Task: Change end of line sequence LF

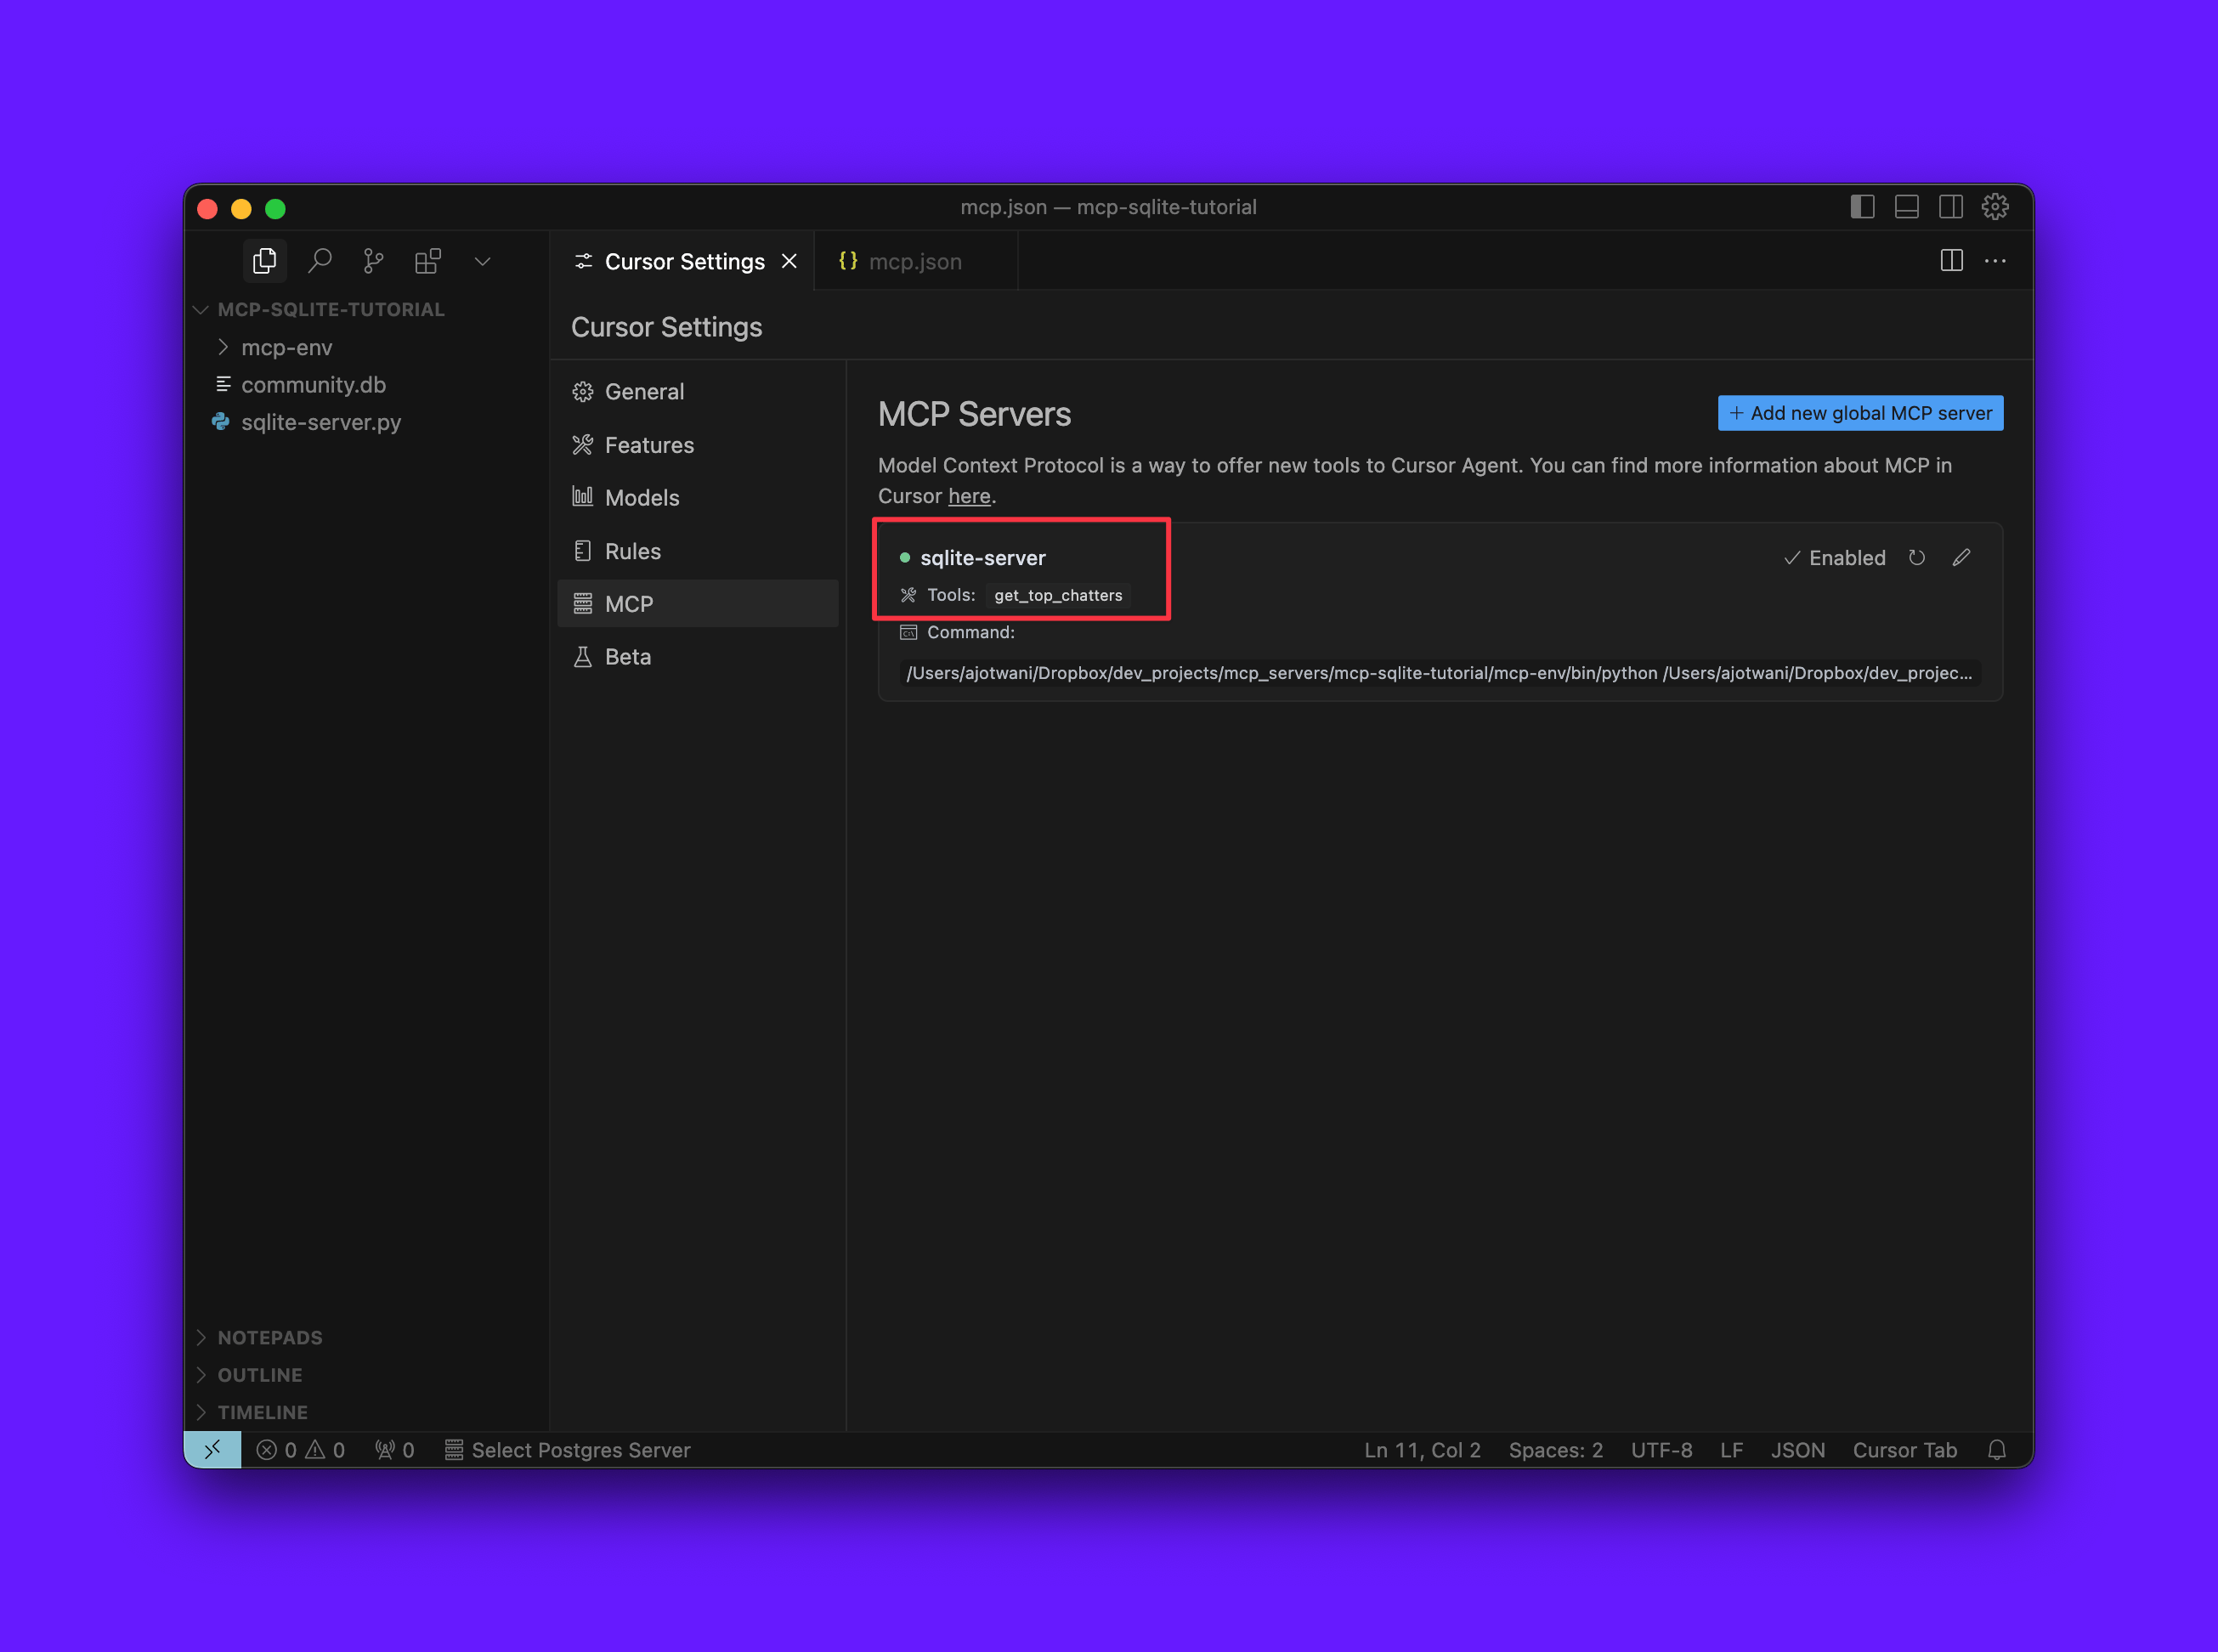Action: pyautogui.click(x=1731, y=1450)
